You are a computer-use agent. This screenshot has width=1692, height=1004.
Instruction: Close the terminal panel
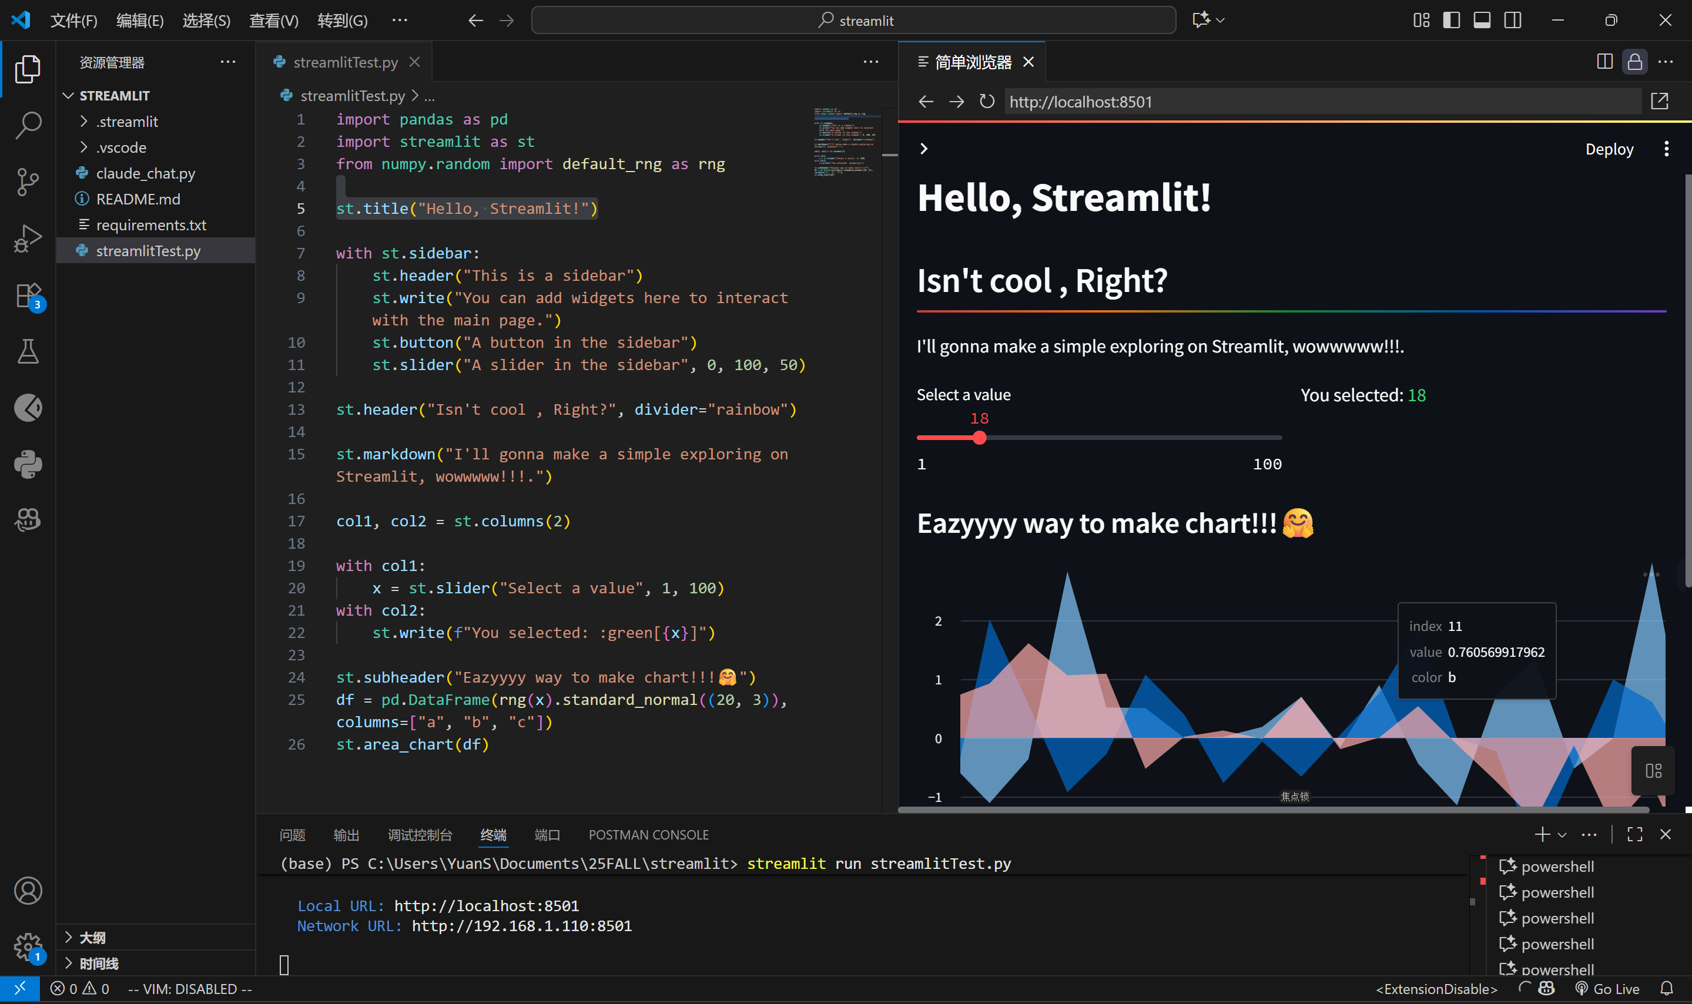1665,834
